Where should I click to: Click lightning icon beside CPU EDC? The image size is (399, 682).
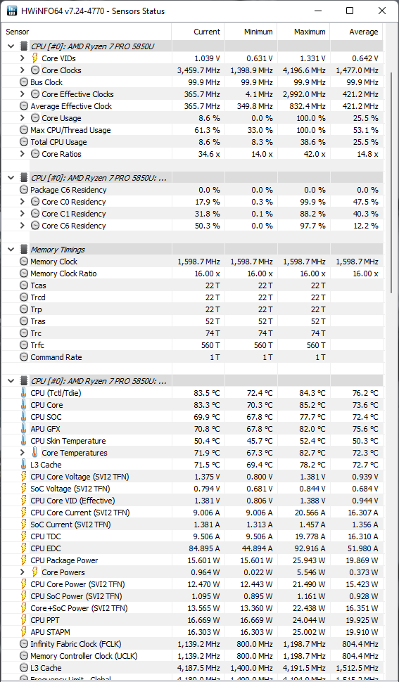[24, 548]
